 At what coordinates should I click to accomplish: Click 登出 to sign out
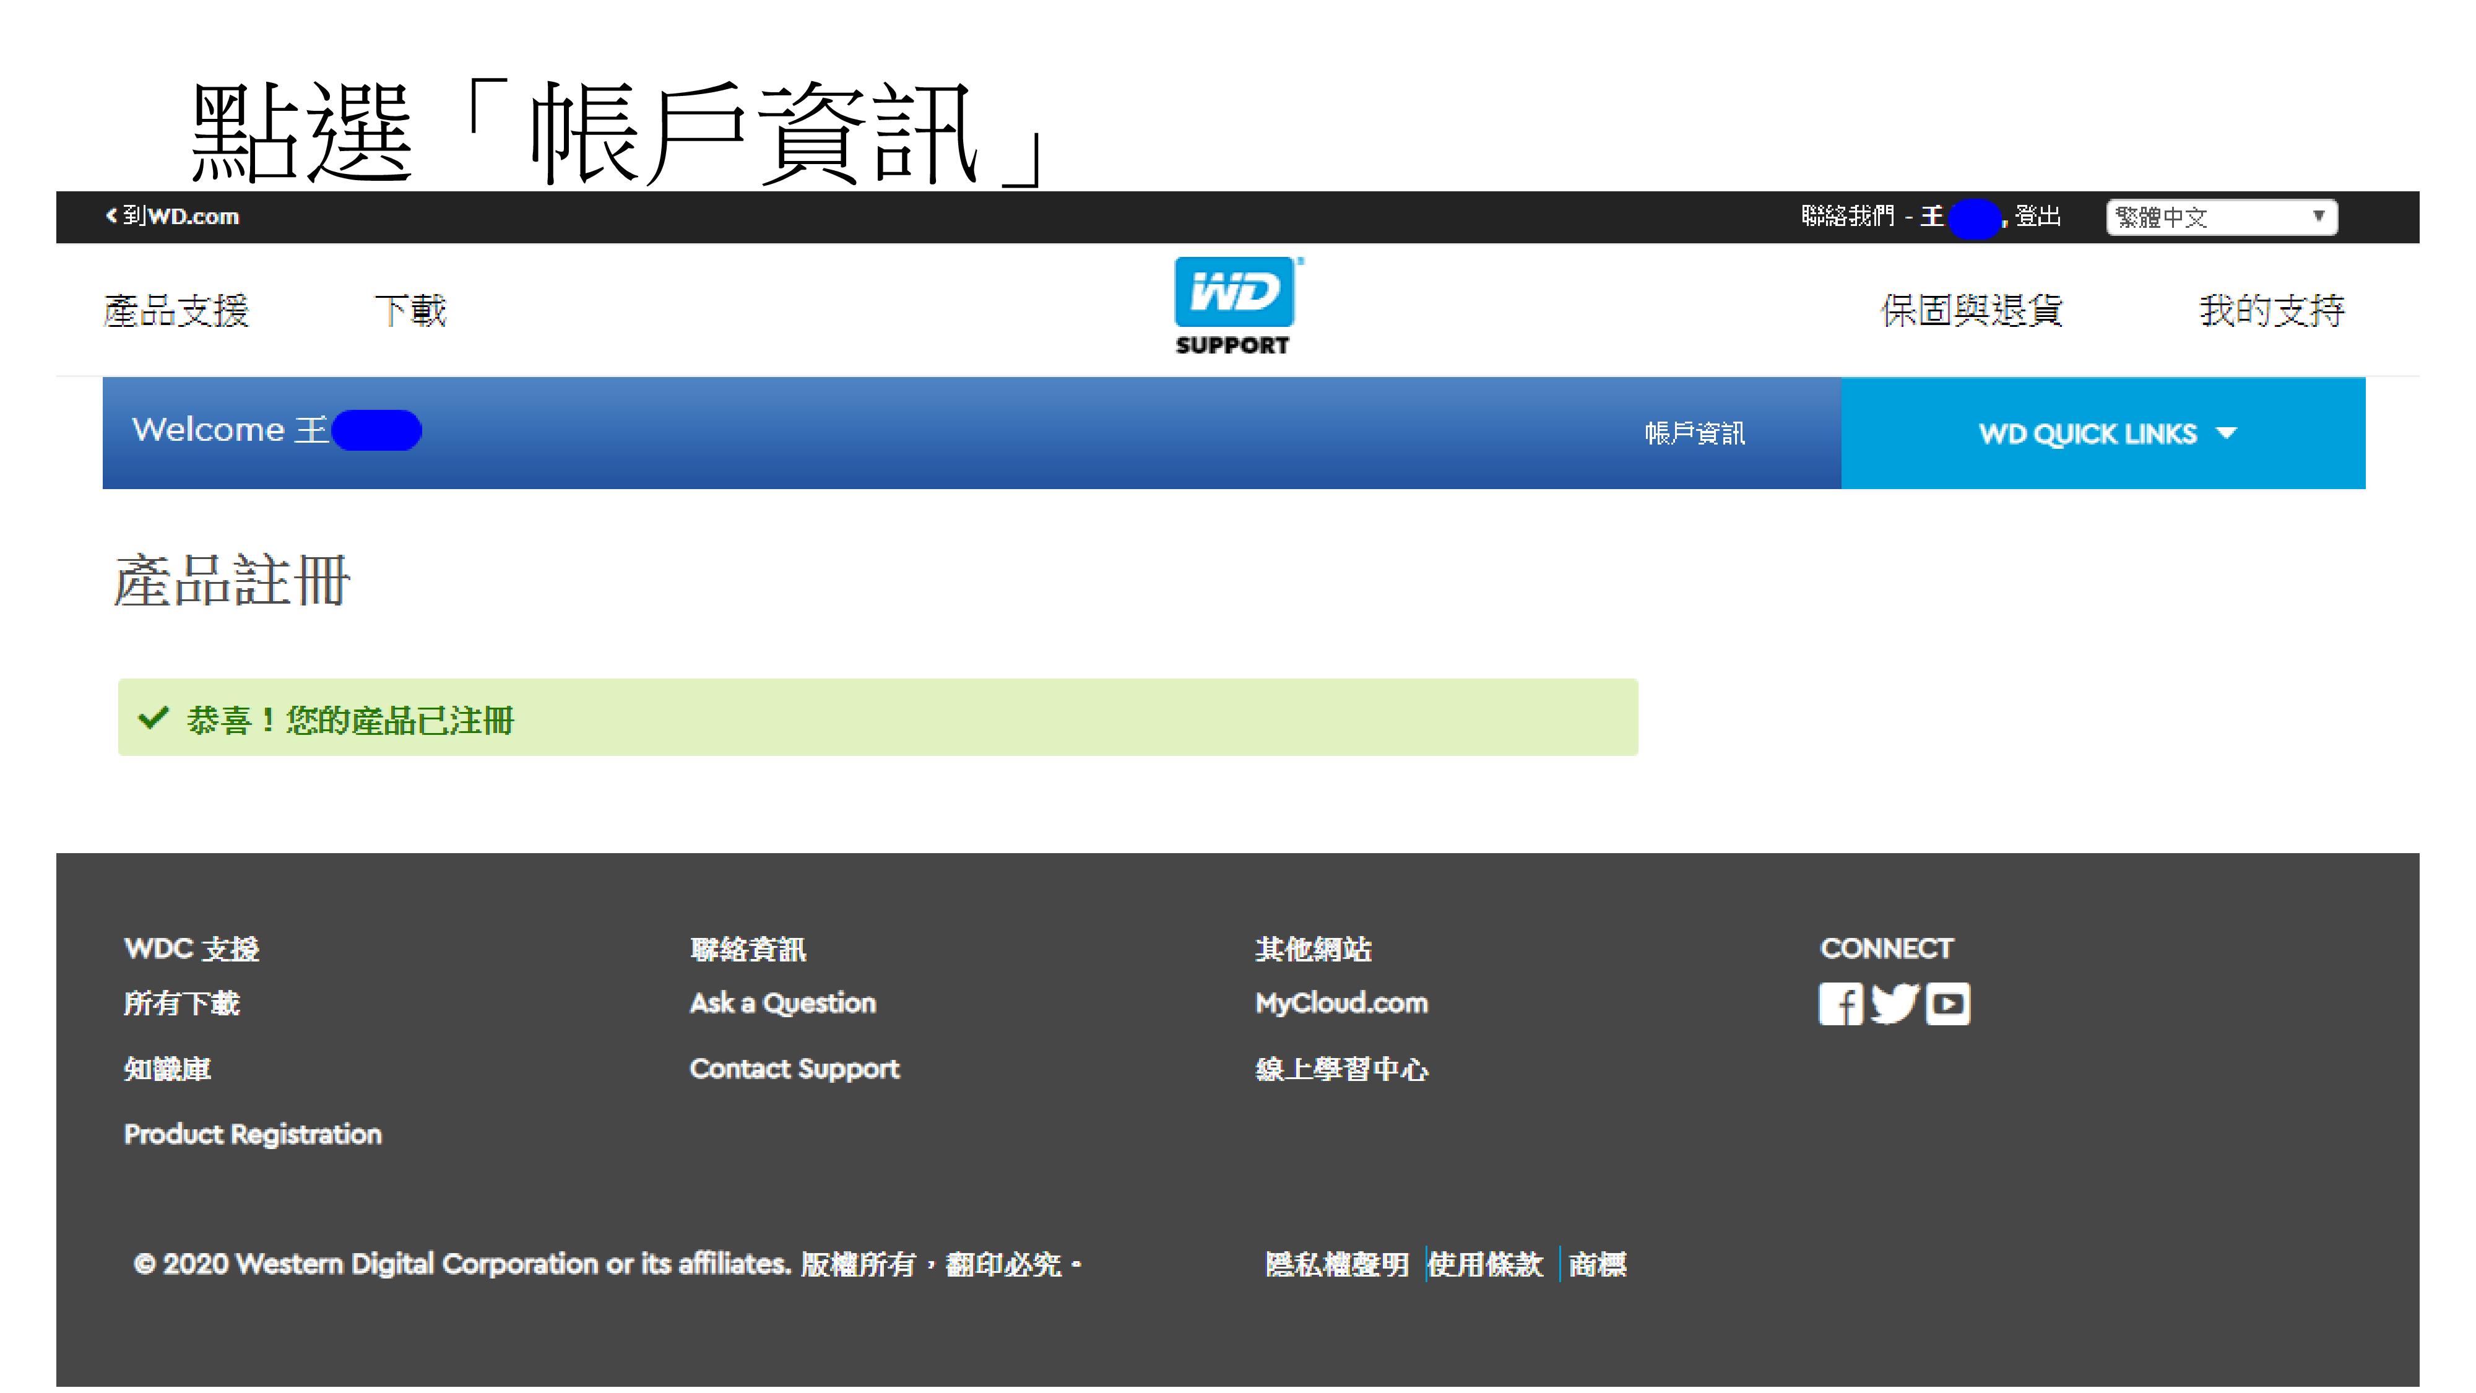2038,216
